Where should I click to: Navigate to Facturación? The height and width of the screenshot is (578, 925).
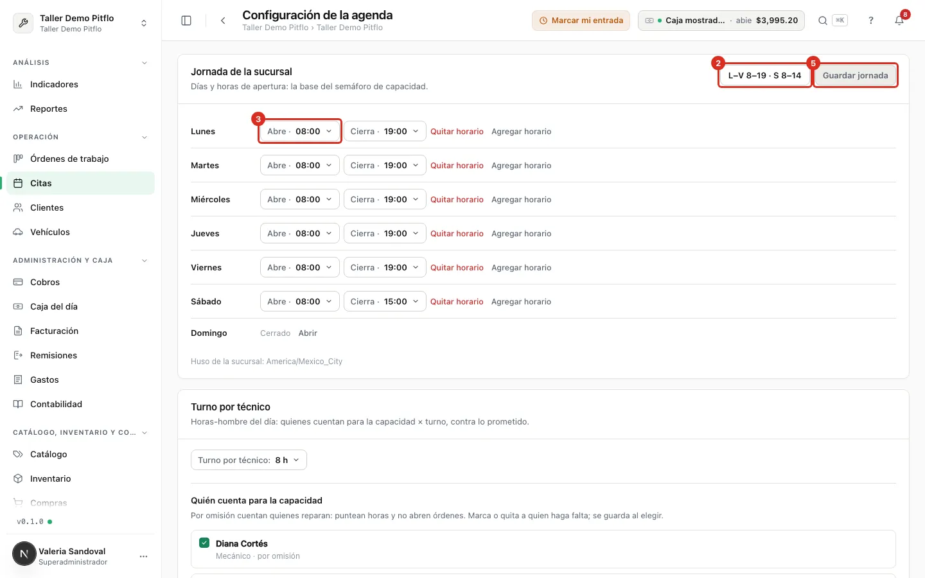[x=81, y=331]
